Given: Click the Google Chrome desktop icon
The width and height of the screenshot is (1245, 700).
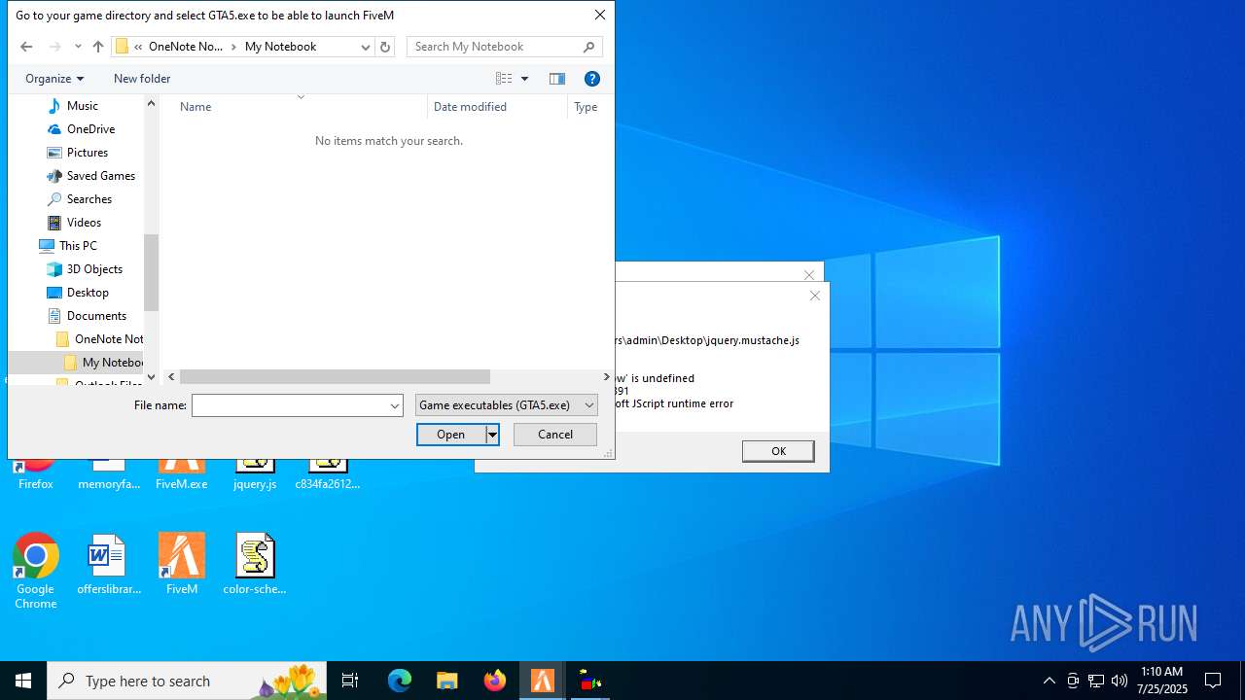Looking at the screenshot, I should (x=36, y=571).
